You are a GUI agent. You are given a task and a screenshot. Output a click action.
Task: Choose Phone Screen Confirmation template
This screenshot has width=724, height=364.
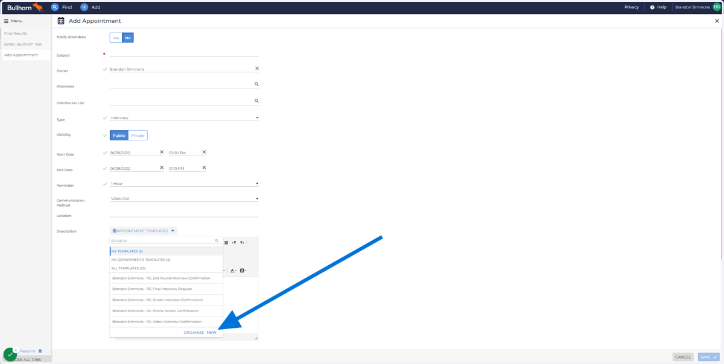[166, 311]
